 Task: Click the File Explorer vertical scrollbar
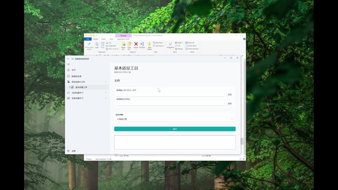pyautogui.click(x=245, y=108)
